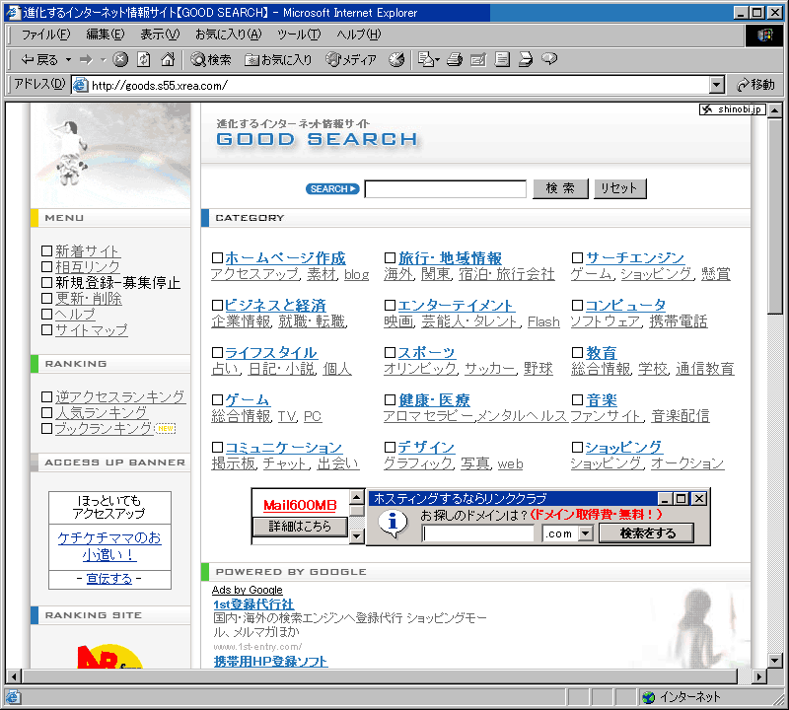Click the Home icon in toolbar

(168, 60)
